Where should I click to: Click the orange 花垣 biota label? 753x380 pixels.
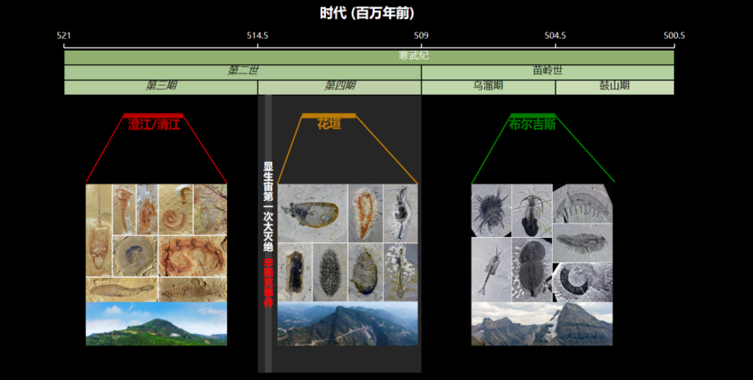[329, 124]
